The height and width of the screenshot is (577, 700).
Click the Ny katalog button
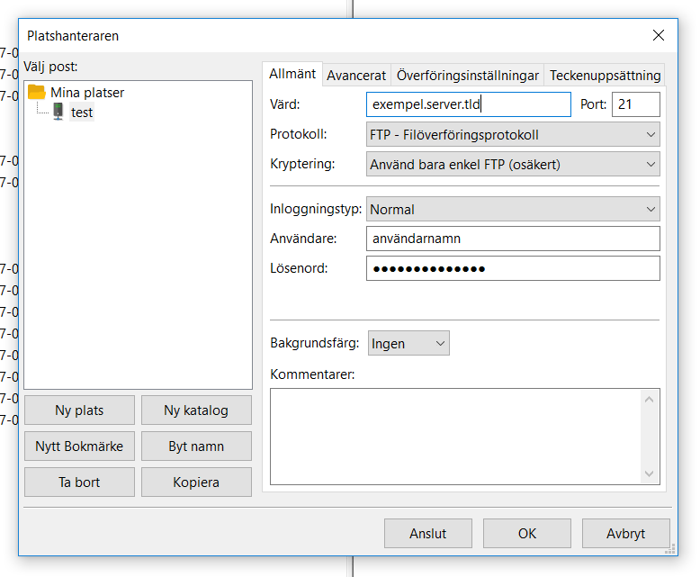tap(196, 410)
